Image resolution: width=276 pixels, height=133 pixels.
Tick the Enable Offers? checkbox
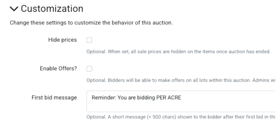pyautogui.click(x=89, y=68)
